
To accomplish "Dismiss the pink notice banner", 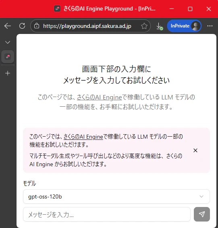I will click(195, 150).
